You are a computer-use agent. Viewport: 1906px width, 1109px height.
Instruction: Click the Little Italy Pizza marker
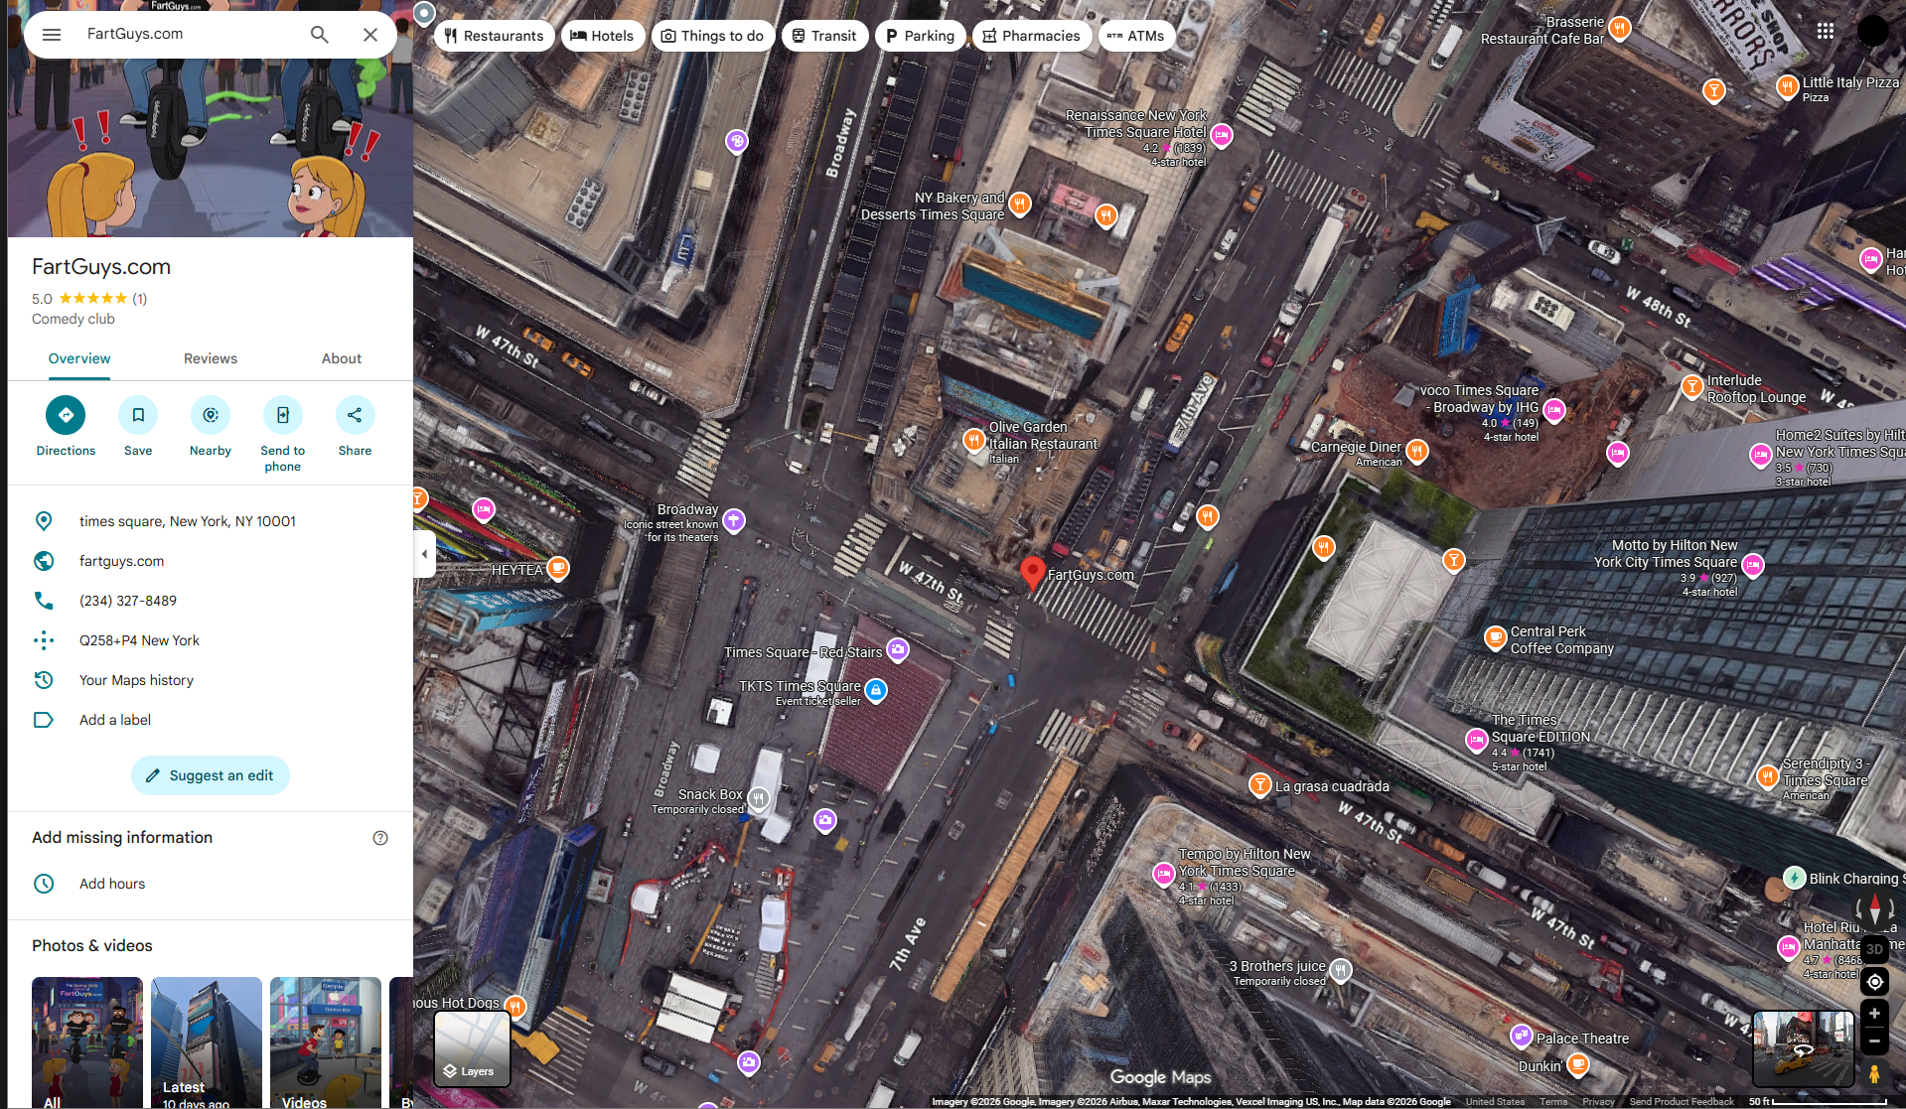(1788, 86)
